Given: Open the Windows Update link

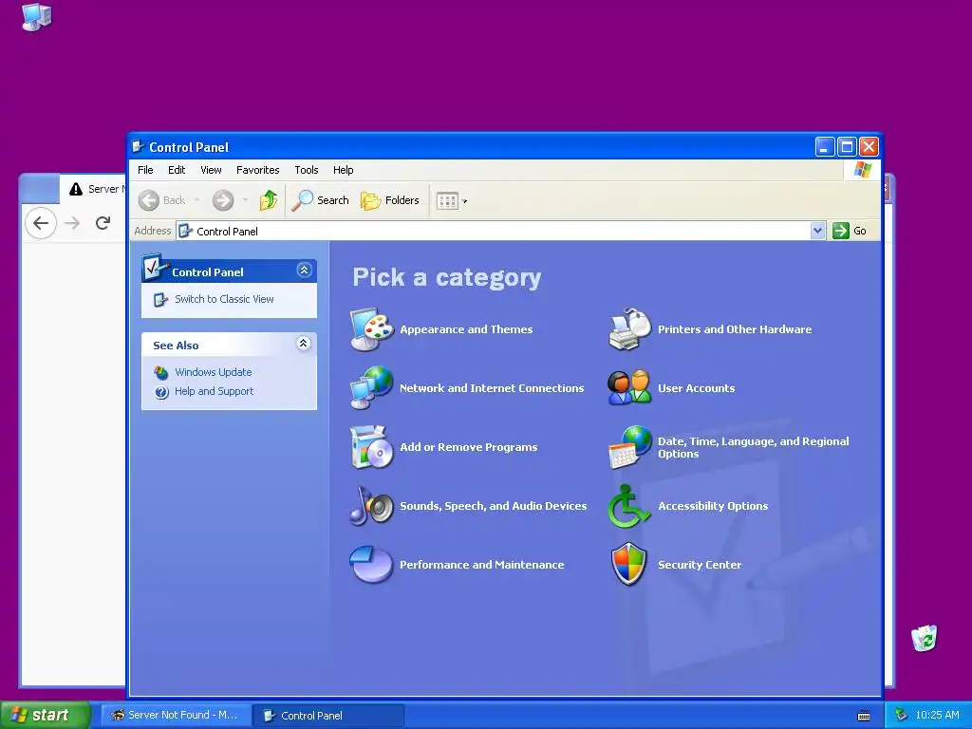Looking at the screenshot, I should (x=214, y=372).
